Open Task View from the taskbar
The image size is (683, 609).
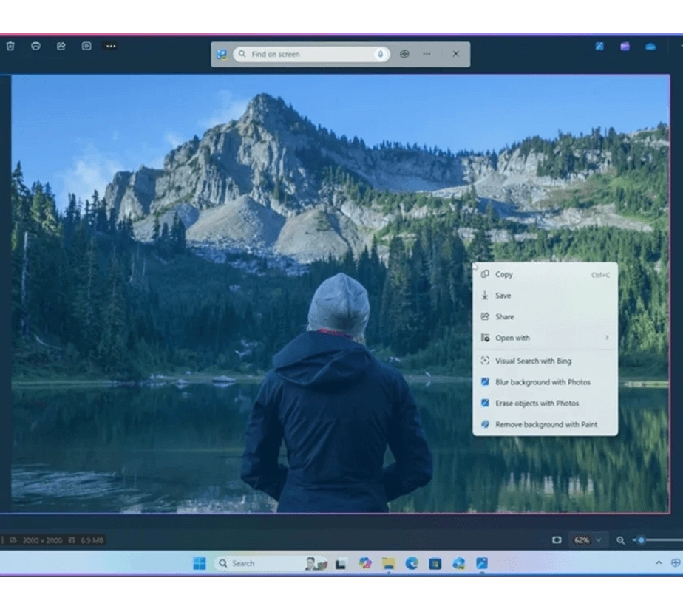coord(341,564)
